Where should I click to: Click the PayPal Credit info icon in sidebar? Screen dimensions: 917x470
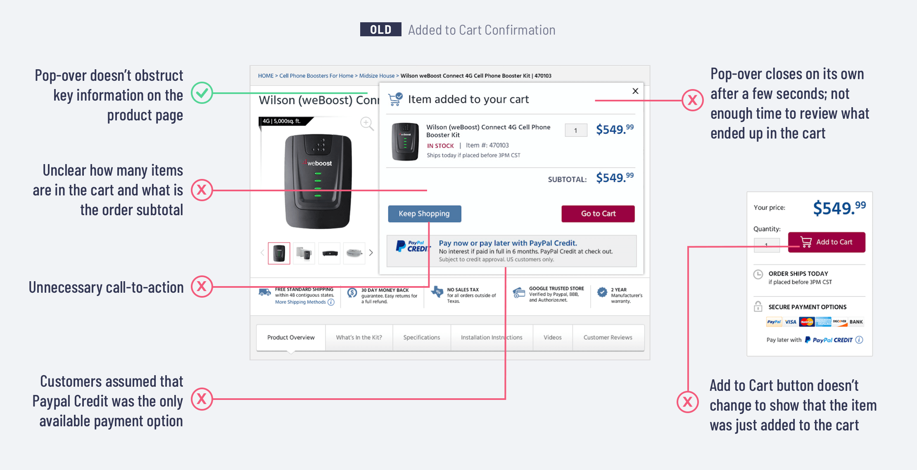tap(859, 340)
